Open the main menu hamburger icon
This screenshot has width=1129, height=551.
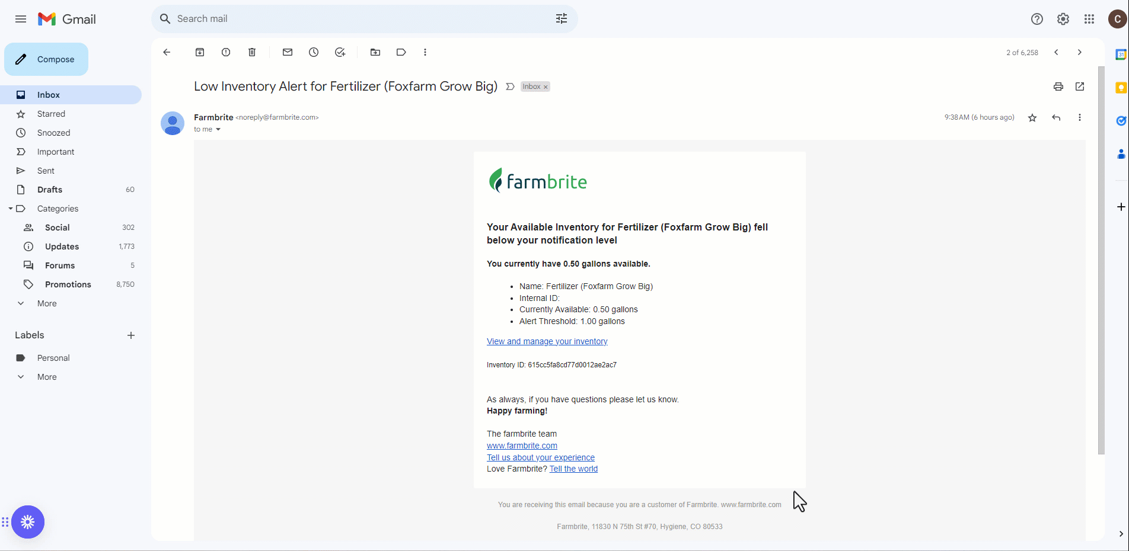point(21,19)
